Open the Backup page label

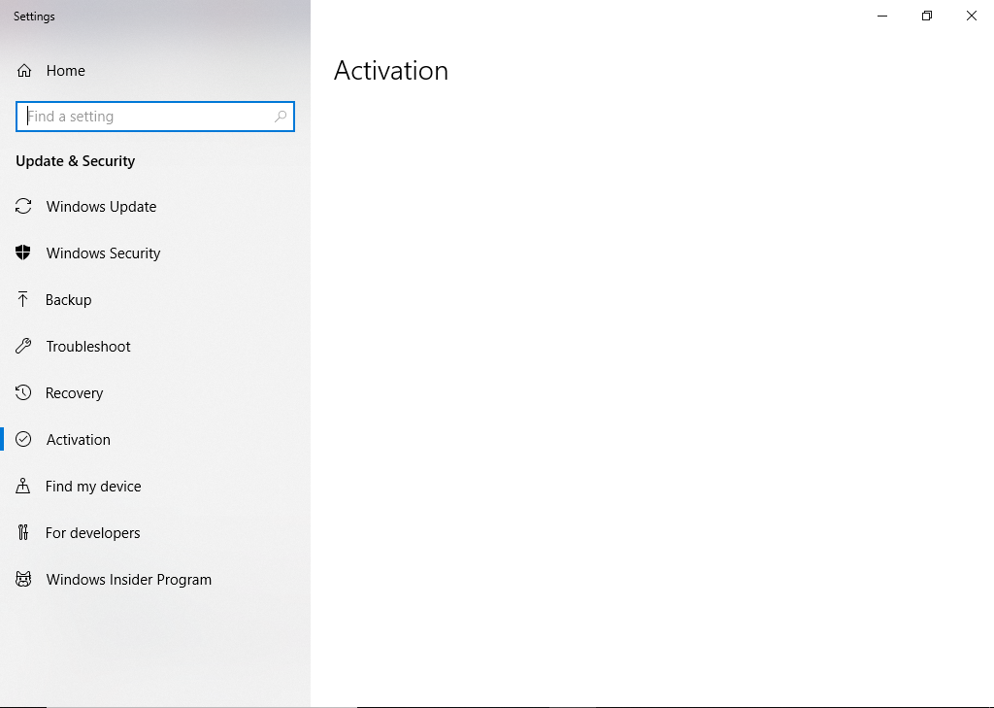69,300
